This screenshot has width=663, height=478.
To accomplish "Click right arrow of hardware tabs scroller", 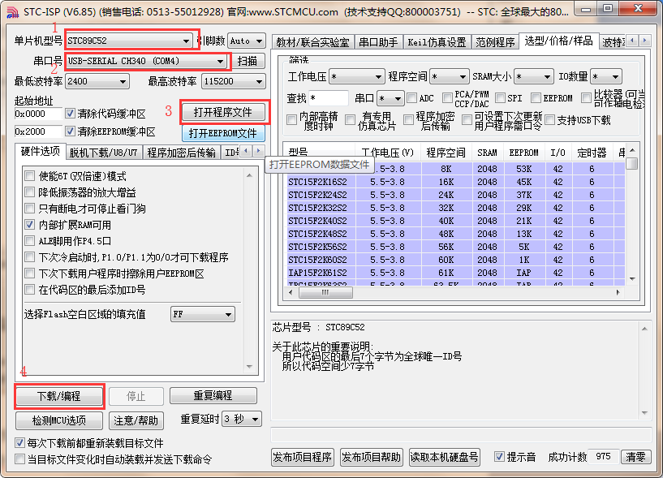I will [258, 151].
